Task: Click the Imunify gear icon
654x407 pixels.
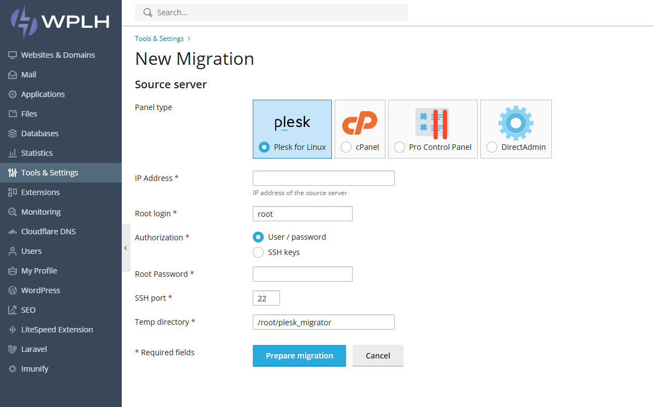Action: point(13,369)
